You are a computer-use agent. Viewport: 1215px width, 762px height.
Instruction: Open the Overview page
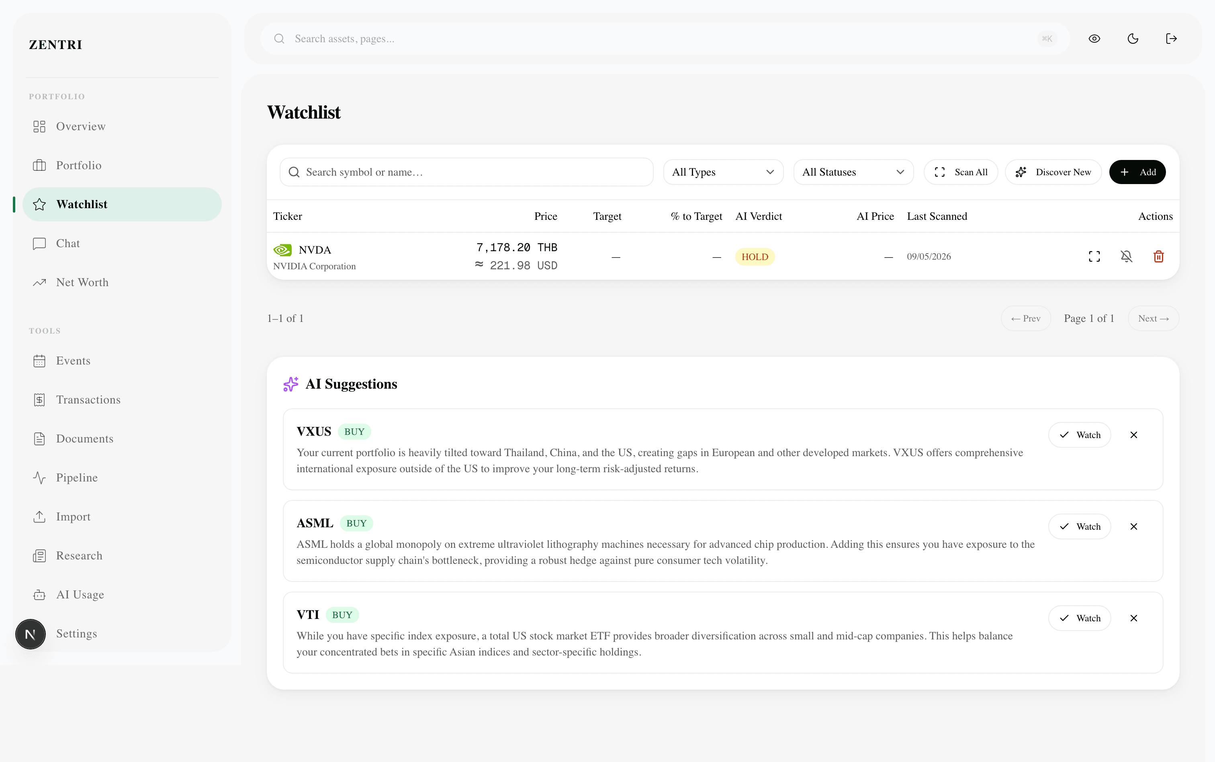pos(123,127)
